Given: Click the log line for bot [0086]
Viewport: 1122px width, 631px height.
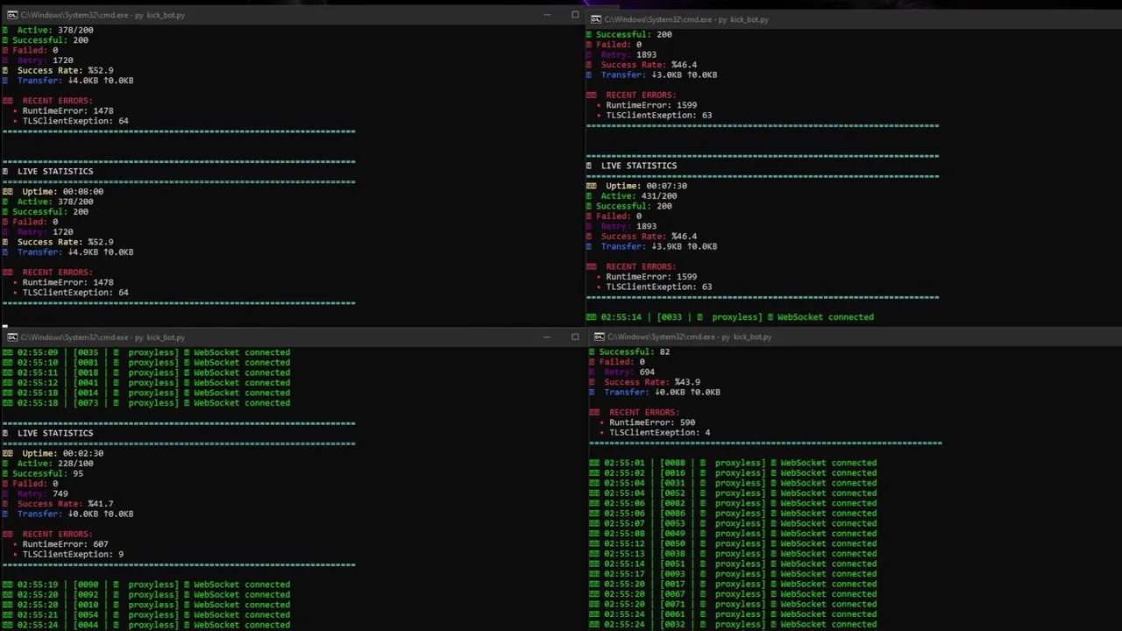Looking at the screenshot, I should pos(733,514).
